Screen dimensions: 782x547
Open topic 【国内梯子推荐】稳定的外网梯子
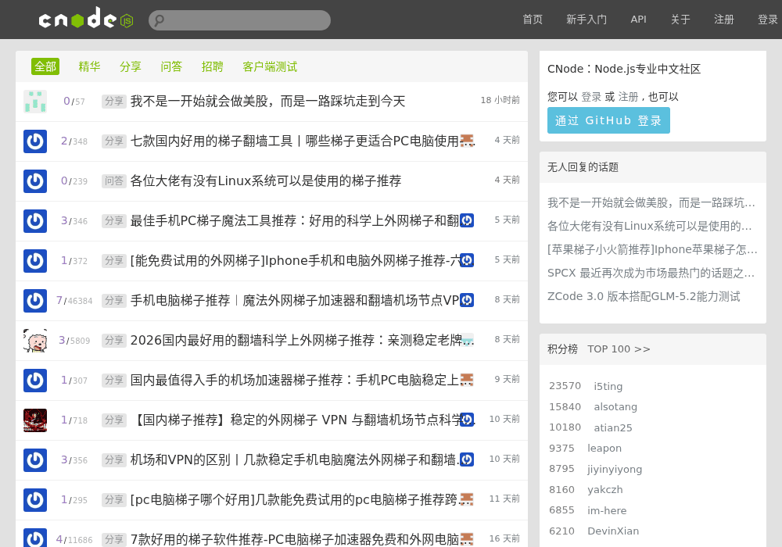point(294,420)
